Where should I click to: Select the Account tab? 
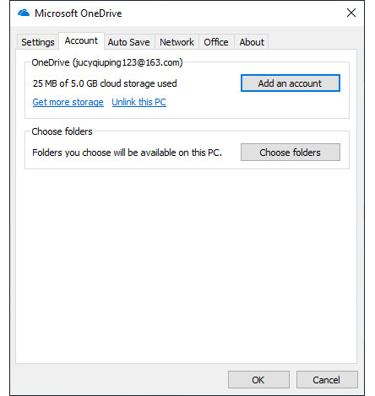81,41
